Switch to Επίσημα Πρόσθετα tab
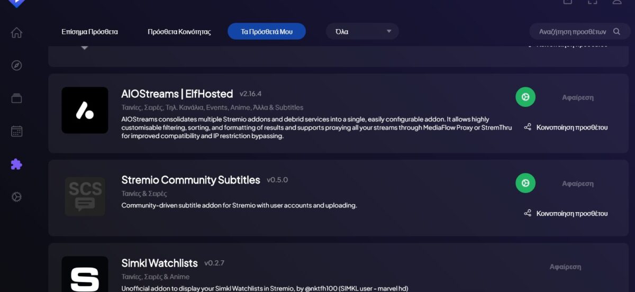 [x=89, y=32]
